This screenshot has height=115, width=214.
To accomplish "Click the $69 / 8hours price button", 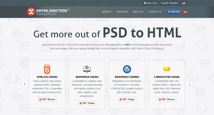I will click(x=167, y=99).
